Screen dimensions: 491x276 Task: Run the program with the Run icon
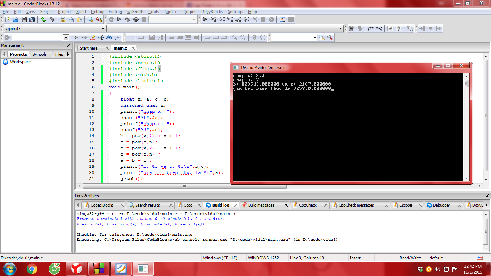click(119, 19)
